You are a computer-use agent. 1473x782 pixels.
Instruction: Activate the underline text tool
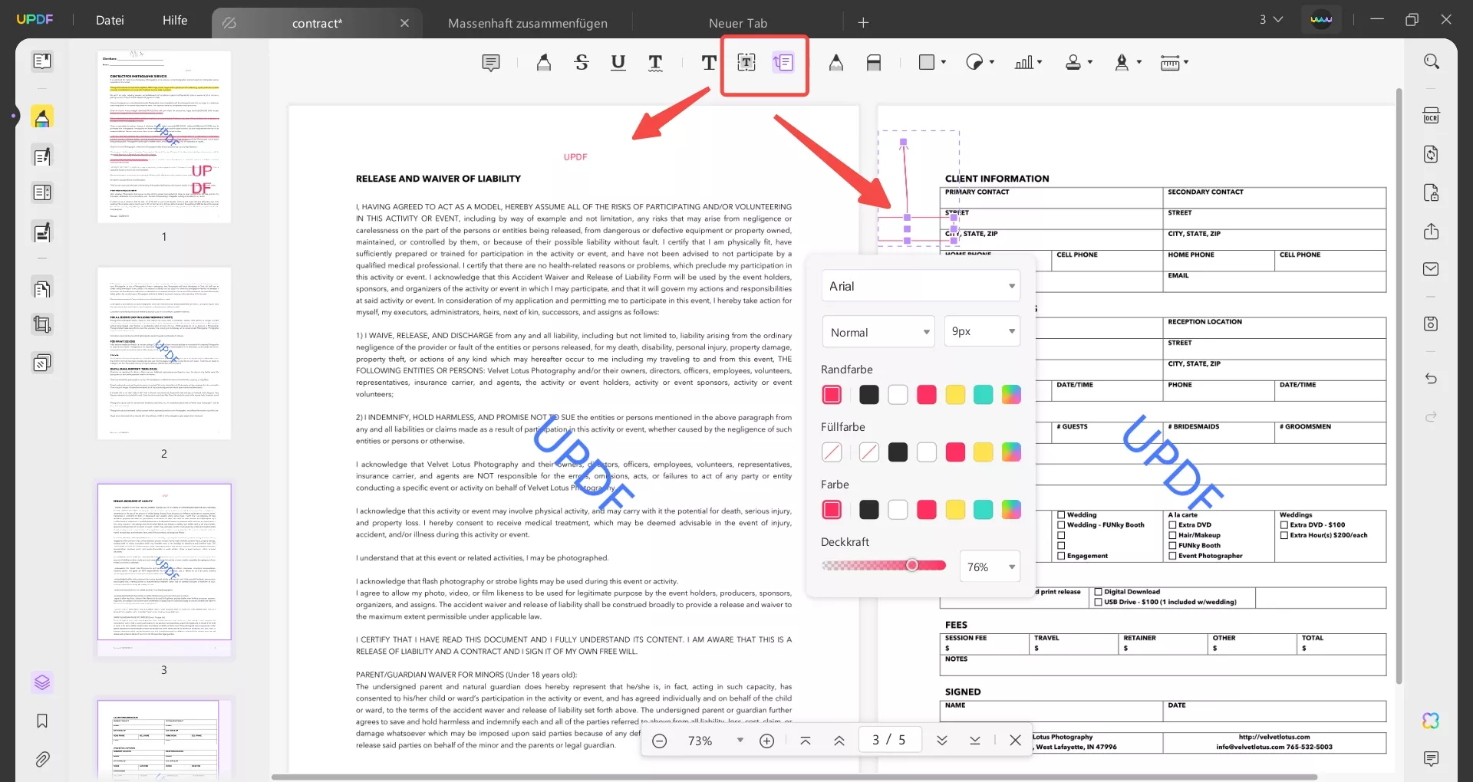coord(618,63)
